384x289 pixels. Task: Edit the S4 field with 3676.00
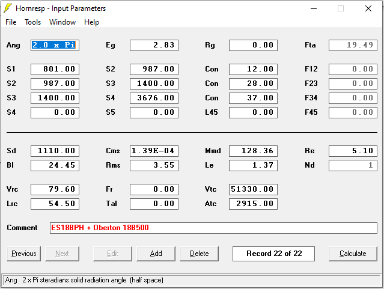tap(154, 98)
